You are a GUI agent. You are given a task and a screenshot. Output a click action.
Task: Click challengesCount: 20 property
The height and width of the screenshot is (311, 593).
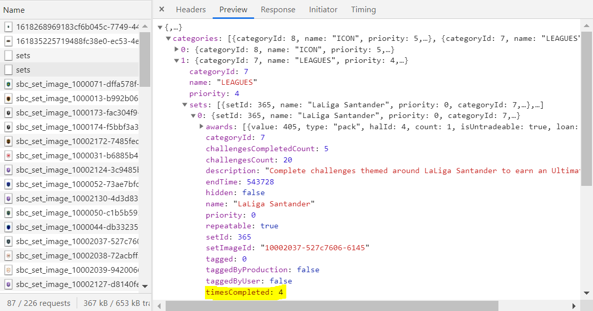pyautogui.click(x=249, y=160)
